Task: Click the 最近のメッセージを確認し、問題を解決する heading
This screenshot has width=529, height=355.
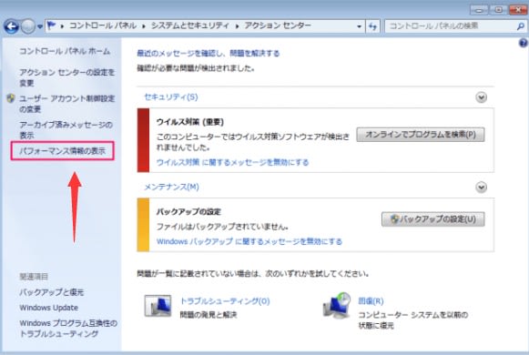Action: (209, 54)
